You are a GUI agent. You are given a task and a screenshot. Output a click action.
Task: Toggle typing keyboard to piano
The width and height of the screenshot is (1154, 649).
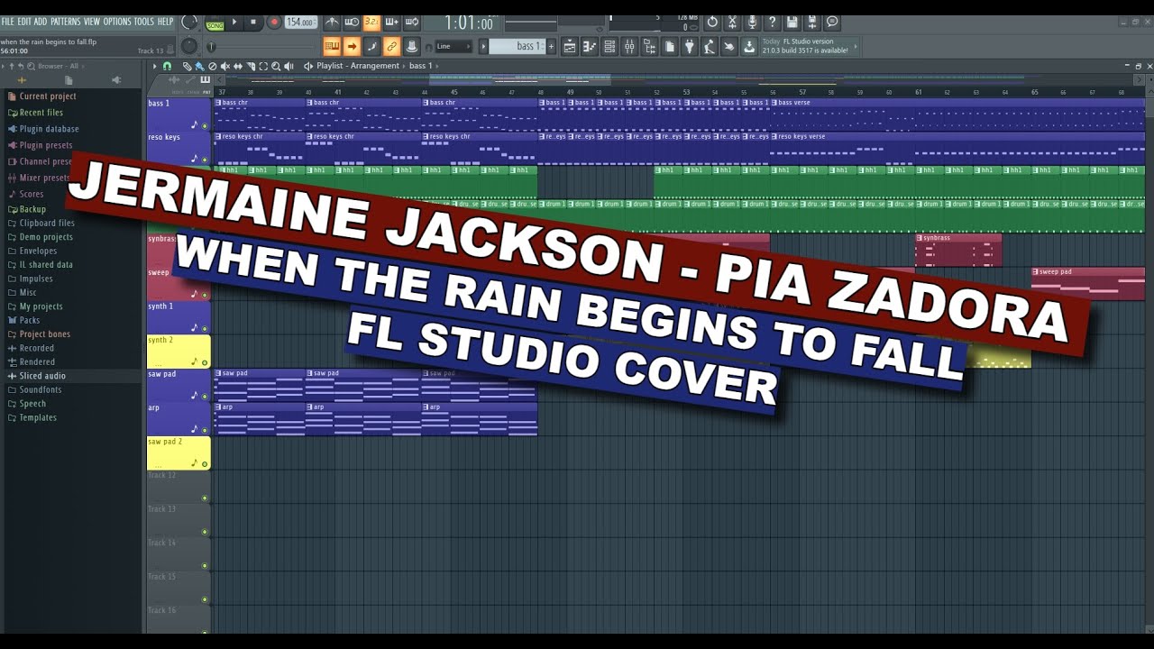tap(332, 47)
